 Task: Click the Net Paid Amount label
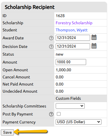coord(18,84)
